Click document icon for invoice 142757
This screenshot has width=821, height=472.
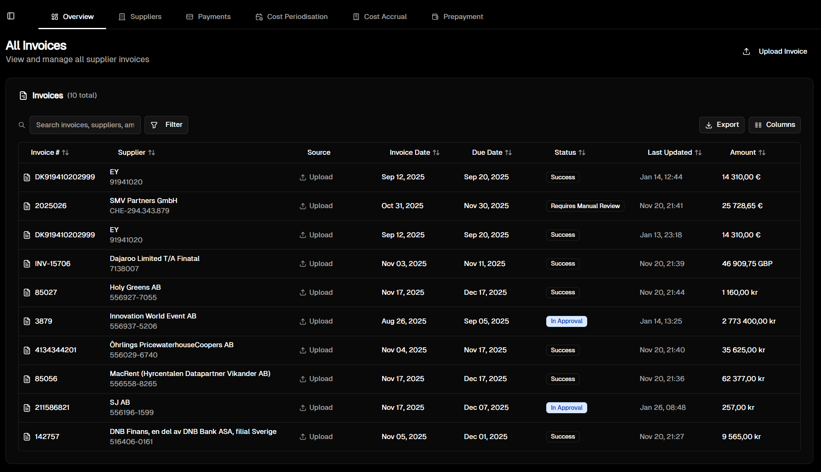coord(27,437)
